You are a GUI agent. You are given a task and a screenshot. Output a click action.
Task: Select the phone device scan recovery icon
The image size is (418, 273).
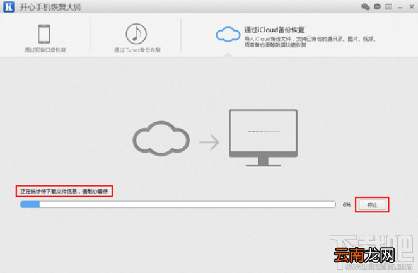44,34
